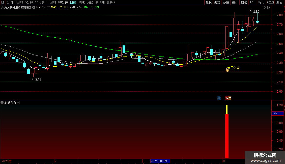Click the 标记 mark button
Screen dimensions: 285x164
pyautogui.click(x=261, y=2)
